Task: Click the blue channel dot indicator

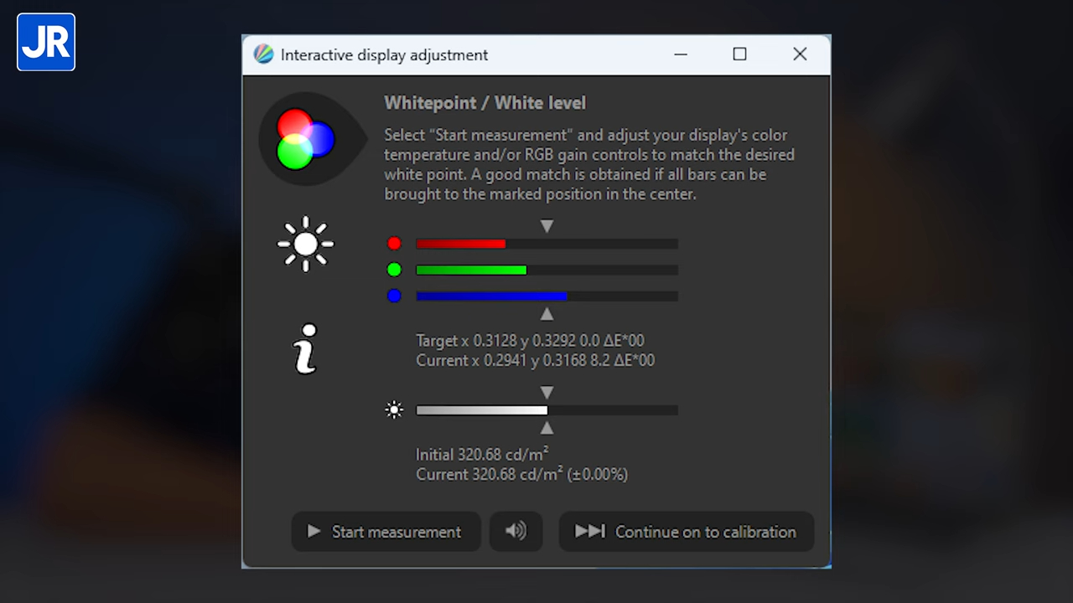Action: (394, 296)
